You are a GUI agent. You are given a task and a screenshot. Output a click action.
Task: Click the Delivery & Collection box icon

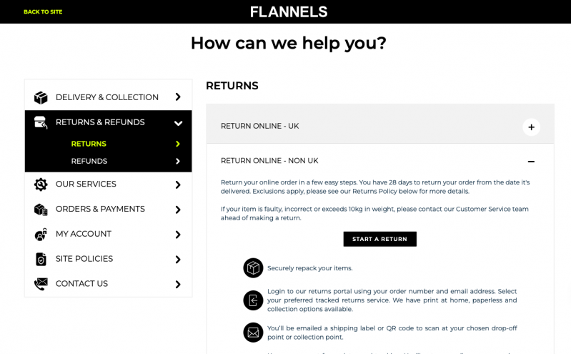pos(41,97)
